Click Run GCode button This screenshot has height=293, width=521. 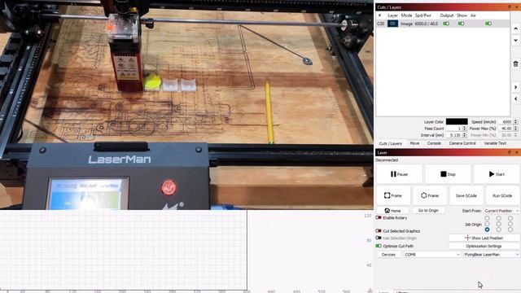click(x=502, y=195)
